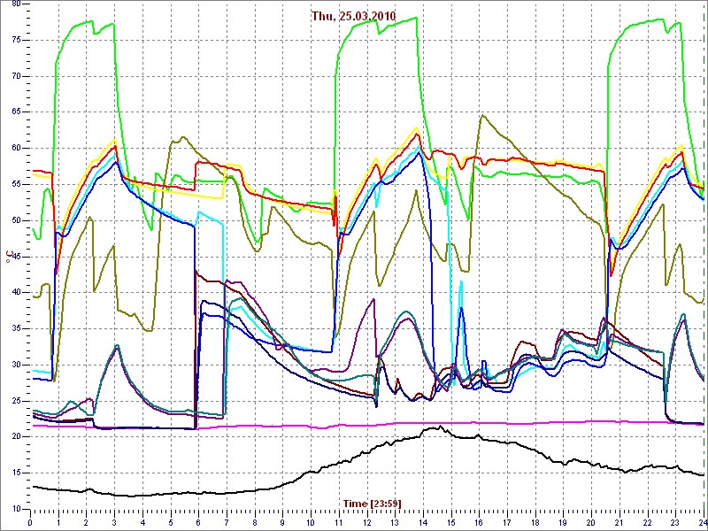
Task: Select the '75' label on the temperature axis
Action: coord(15,40)
